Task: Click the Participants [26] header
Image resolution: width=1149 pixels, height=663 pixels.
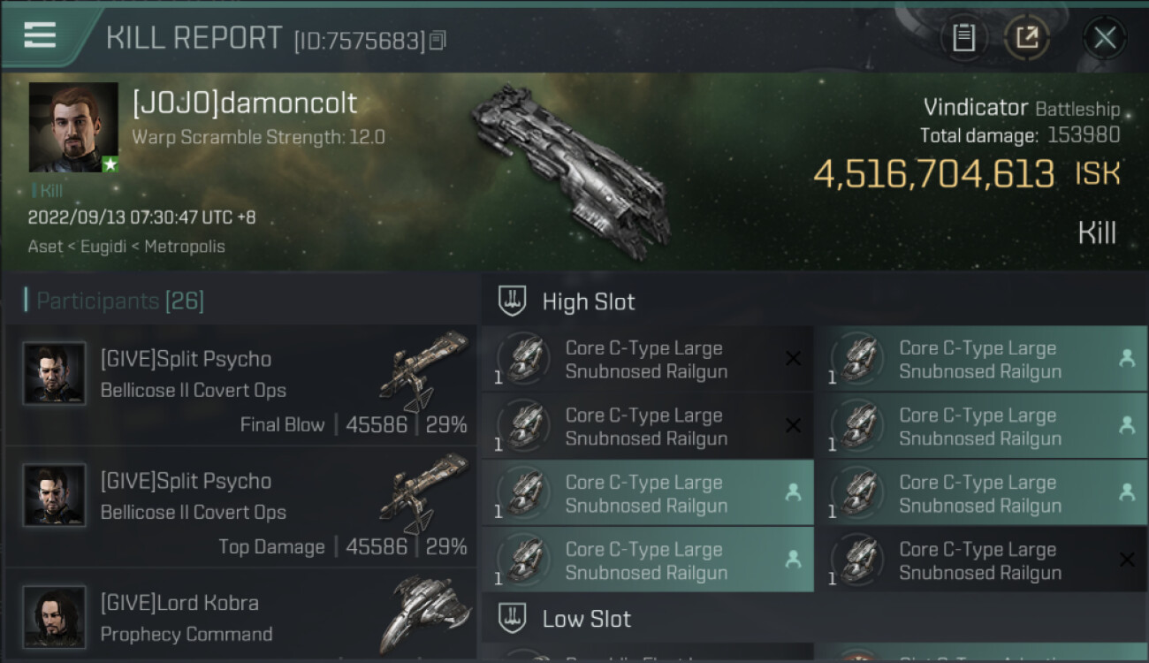Action: pyautogui.click(x=115, y=301)
